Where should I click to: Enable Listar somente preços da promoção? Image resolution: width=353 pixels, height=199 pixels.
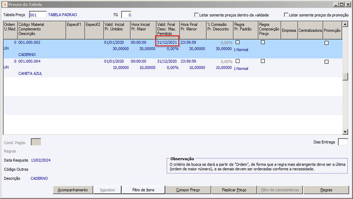coord(286,15)
